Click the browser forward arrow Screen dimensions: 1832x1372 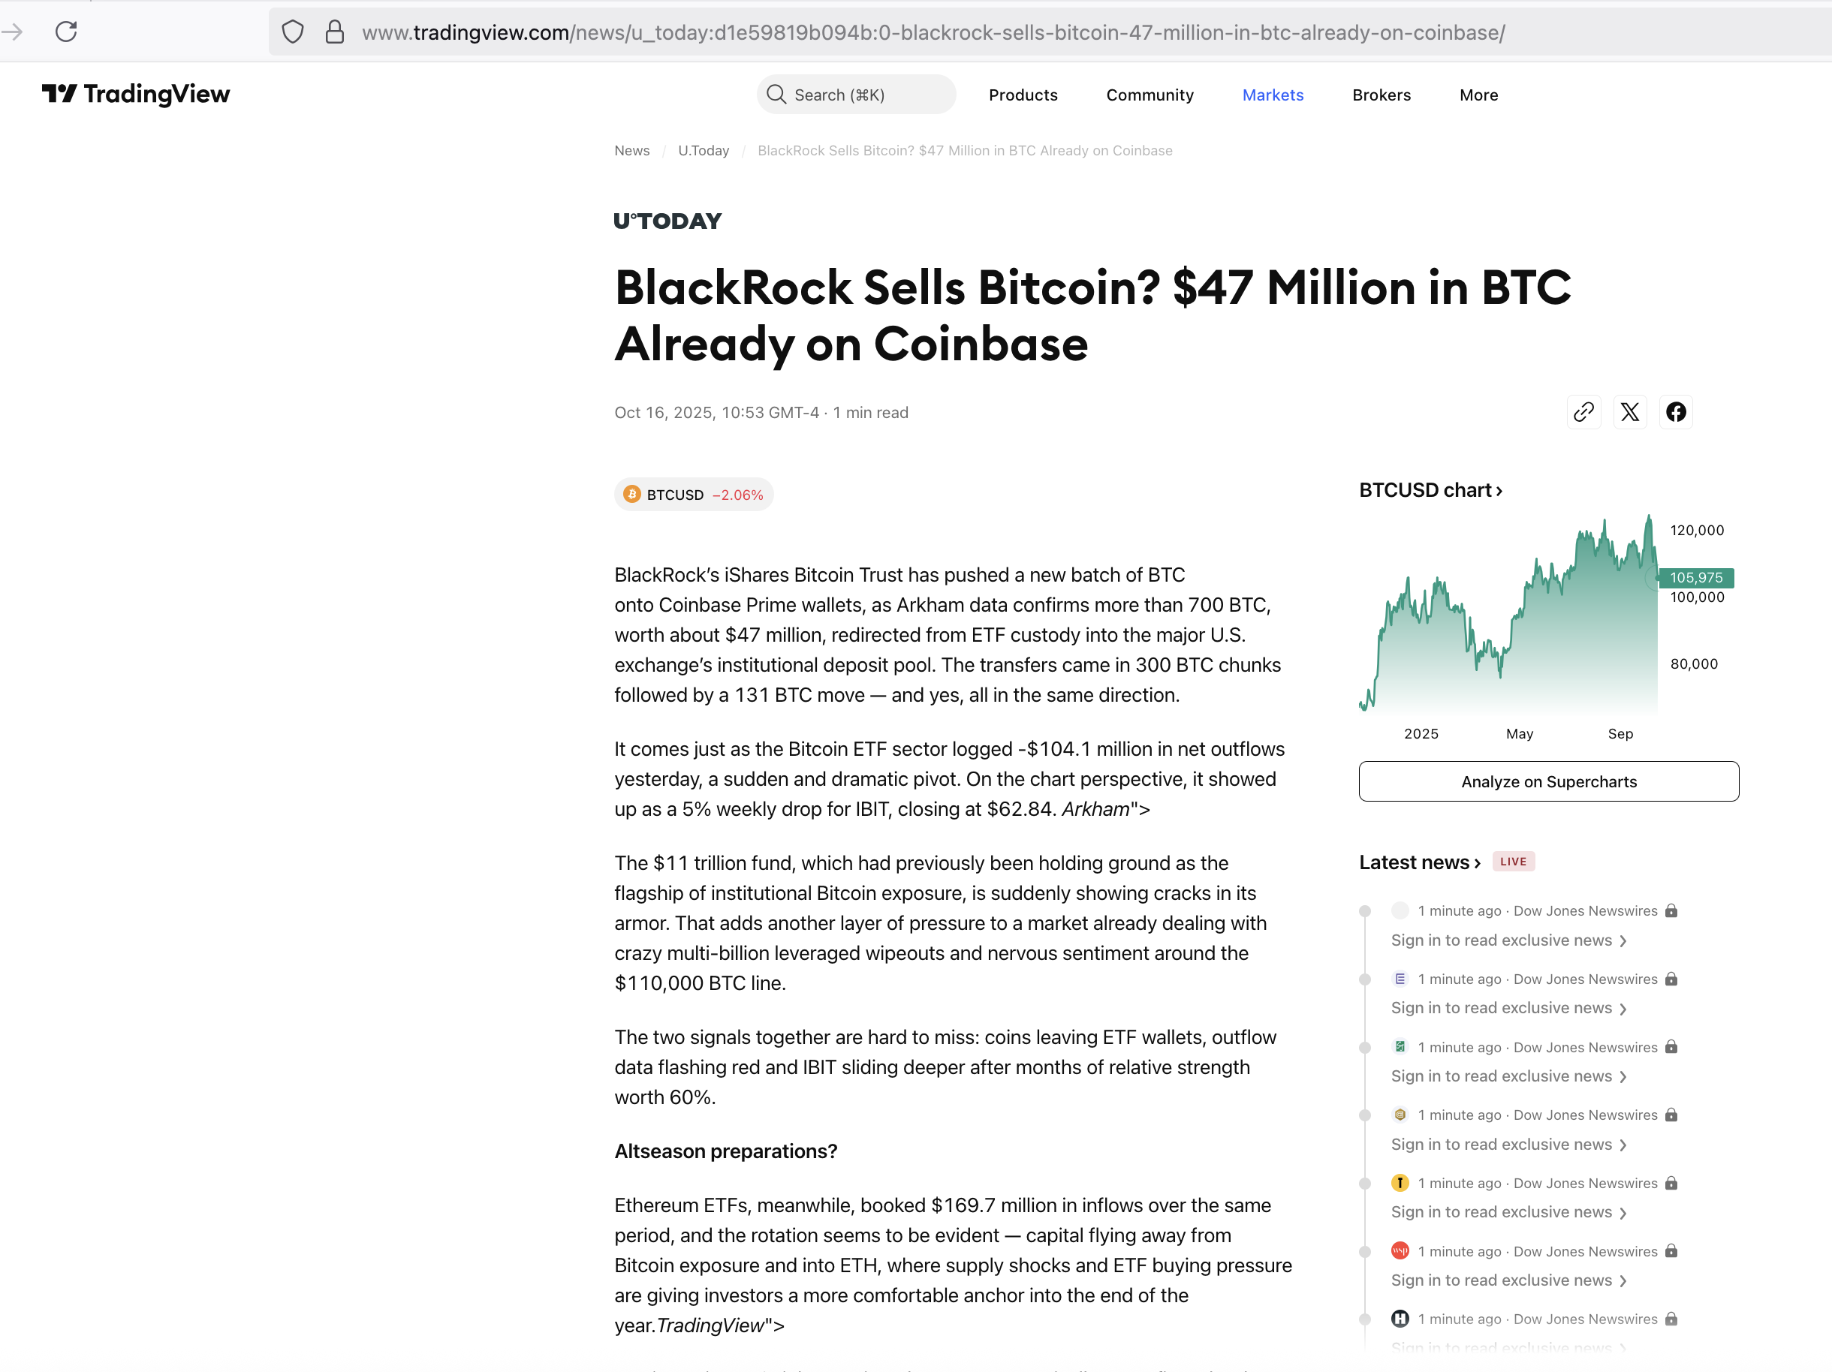pyautogui.click(x=14, y=32)
